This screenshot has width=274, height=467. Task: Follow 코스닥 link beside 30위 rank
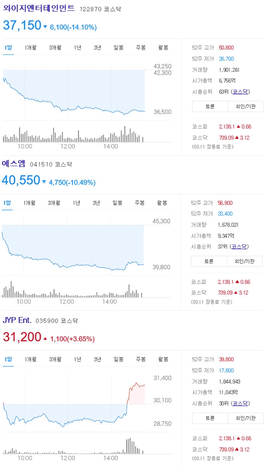tap(240, 403)
